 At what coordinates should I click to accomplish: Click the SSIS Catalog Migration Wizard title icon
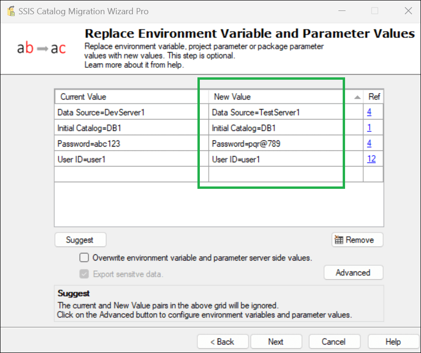[11, 11]
